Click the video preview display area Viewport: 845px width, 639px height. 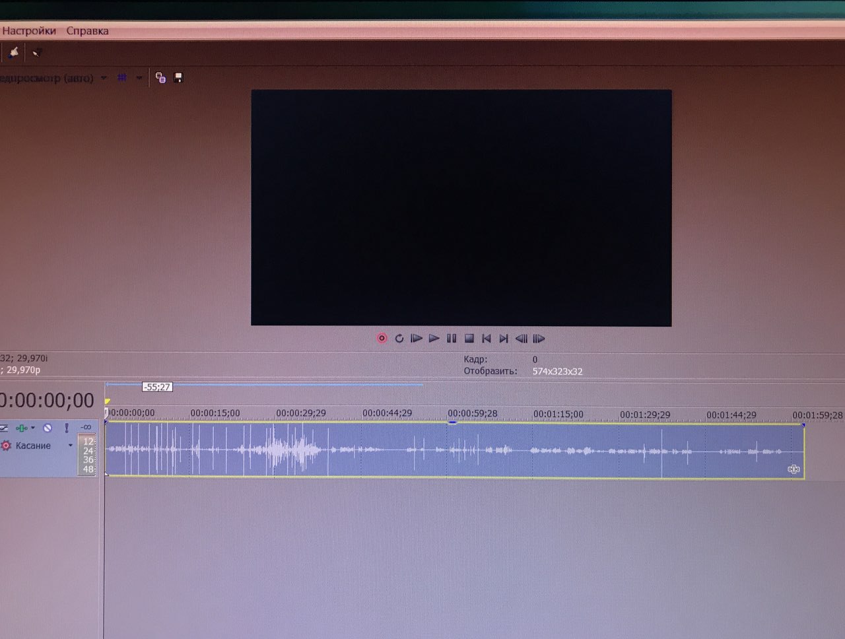tap(461, 208)
